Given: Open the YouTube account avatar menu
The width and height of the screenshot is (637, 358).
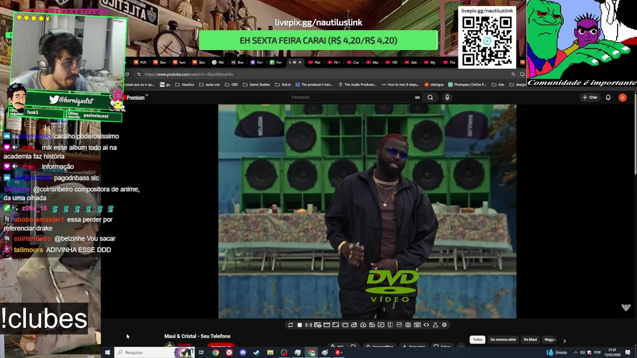Looking at the screenshot, I should click(622, 97).
